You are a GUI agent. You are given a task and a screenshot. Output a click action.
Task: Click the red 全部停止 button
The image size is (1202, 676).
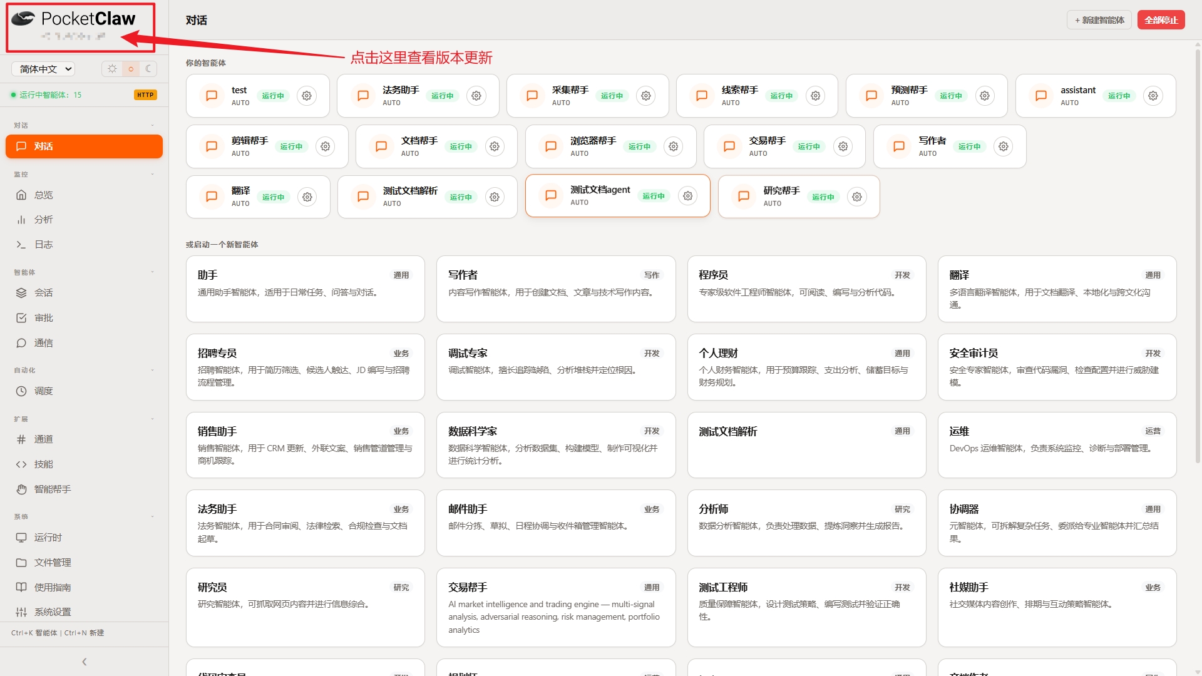[x=1161, y=20]
